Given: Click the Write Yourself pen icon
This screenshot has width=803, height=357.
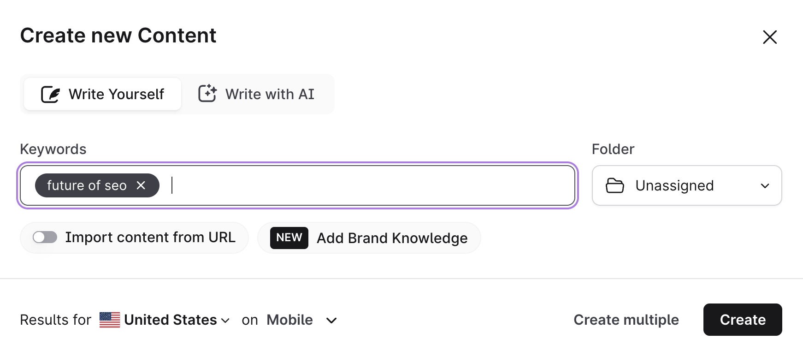Looking at the screenshot, I should (51, 94).
